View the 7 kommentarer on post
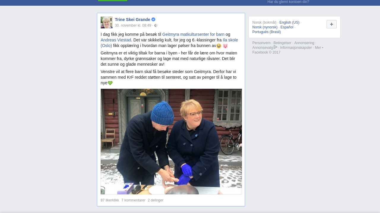Image resolution: width=380 pixels, height=213 pixels. 133,200
